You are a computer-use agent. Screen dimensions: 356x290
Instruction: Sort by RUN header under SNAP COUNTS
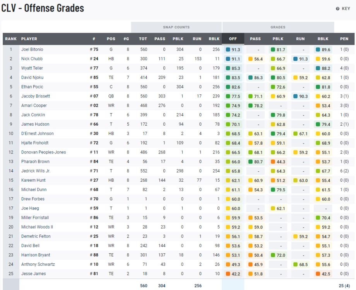pyautogui.click(x=197, y=39)
